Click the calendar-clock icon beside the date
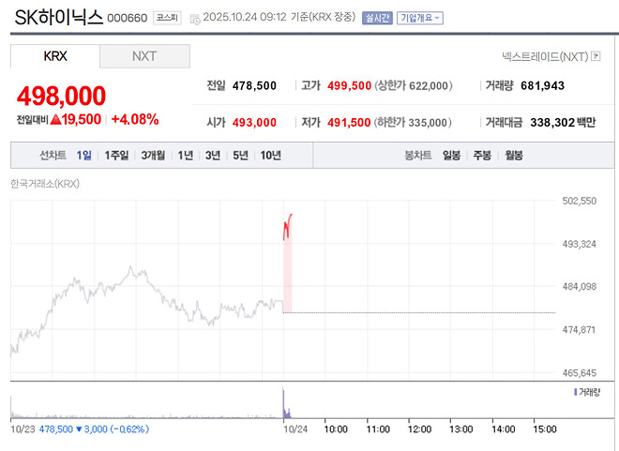The image size is (619, 451). 195,19
